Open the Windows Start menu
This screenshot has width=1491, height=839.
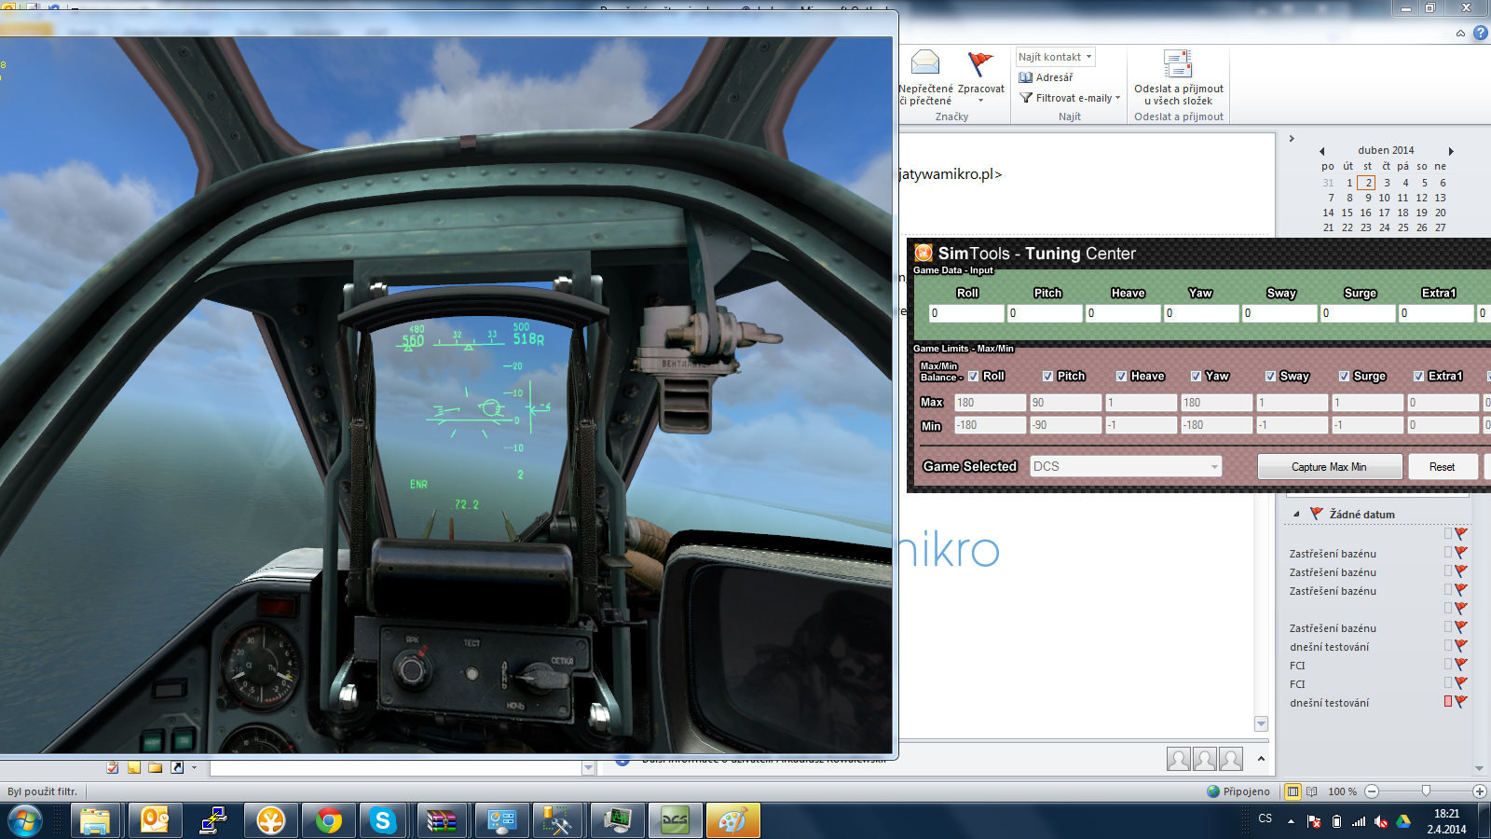click(25, 821)
